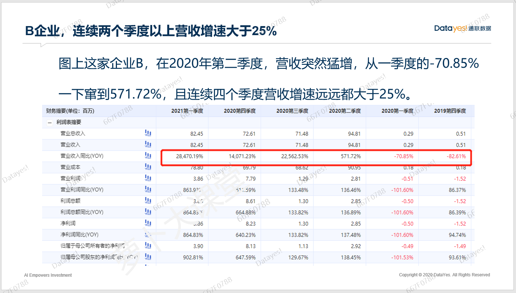Open the chart icon for 营业收入 row

point(148,145)
